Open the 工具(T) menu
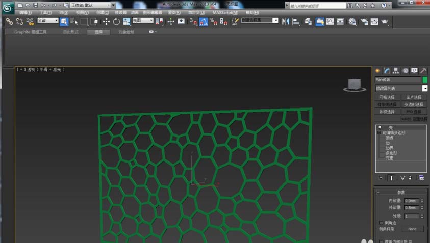This screenshot has width=430, height=243. click(45, 13)
